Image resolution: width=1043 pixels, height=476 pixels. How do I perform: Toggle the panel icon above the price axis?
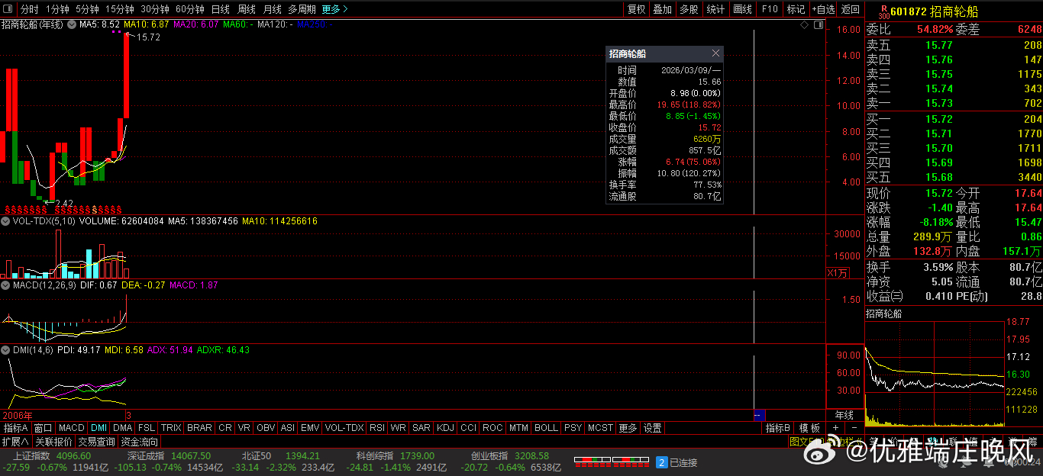tap(818, 25)
